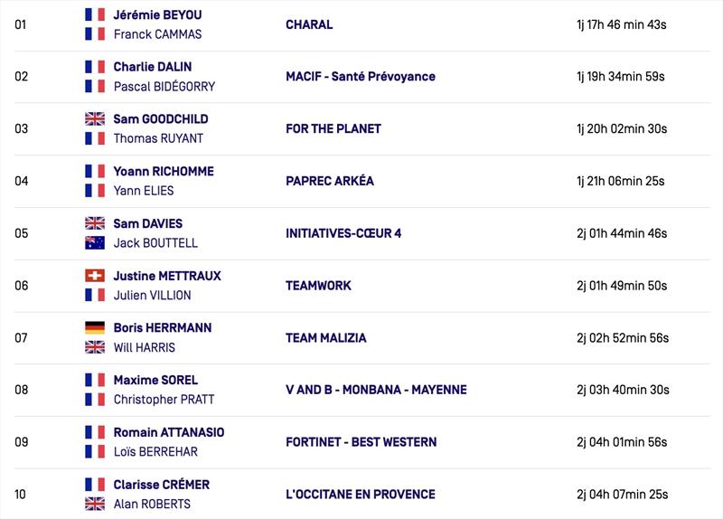
Task: Open the PAPREC ARKÉA boat entry
Action: click(x=329, y=181)
